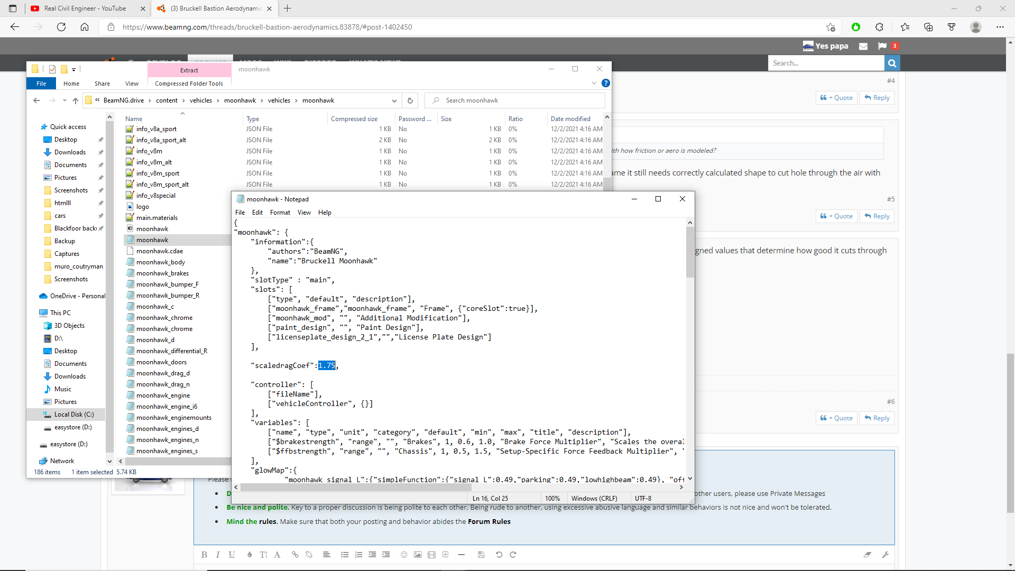The height and width of the screenshot is (571, 1015).
Task: Insert ordered numbered list
Action: coord(358,555)
